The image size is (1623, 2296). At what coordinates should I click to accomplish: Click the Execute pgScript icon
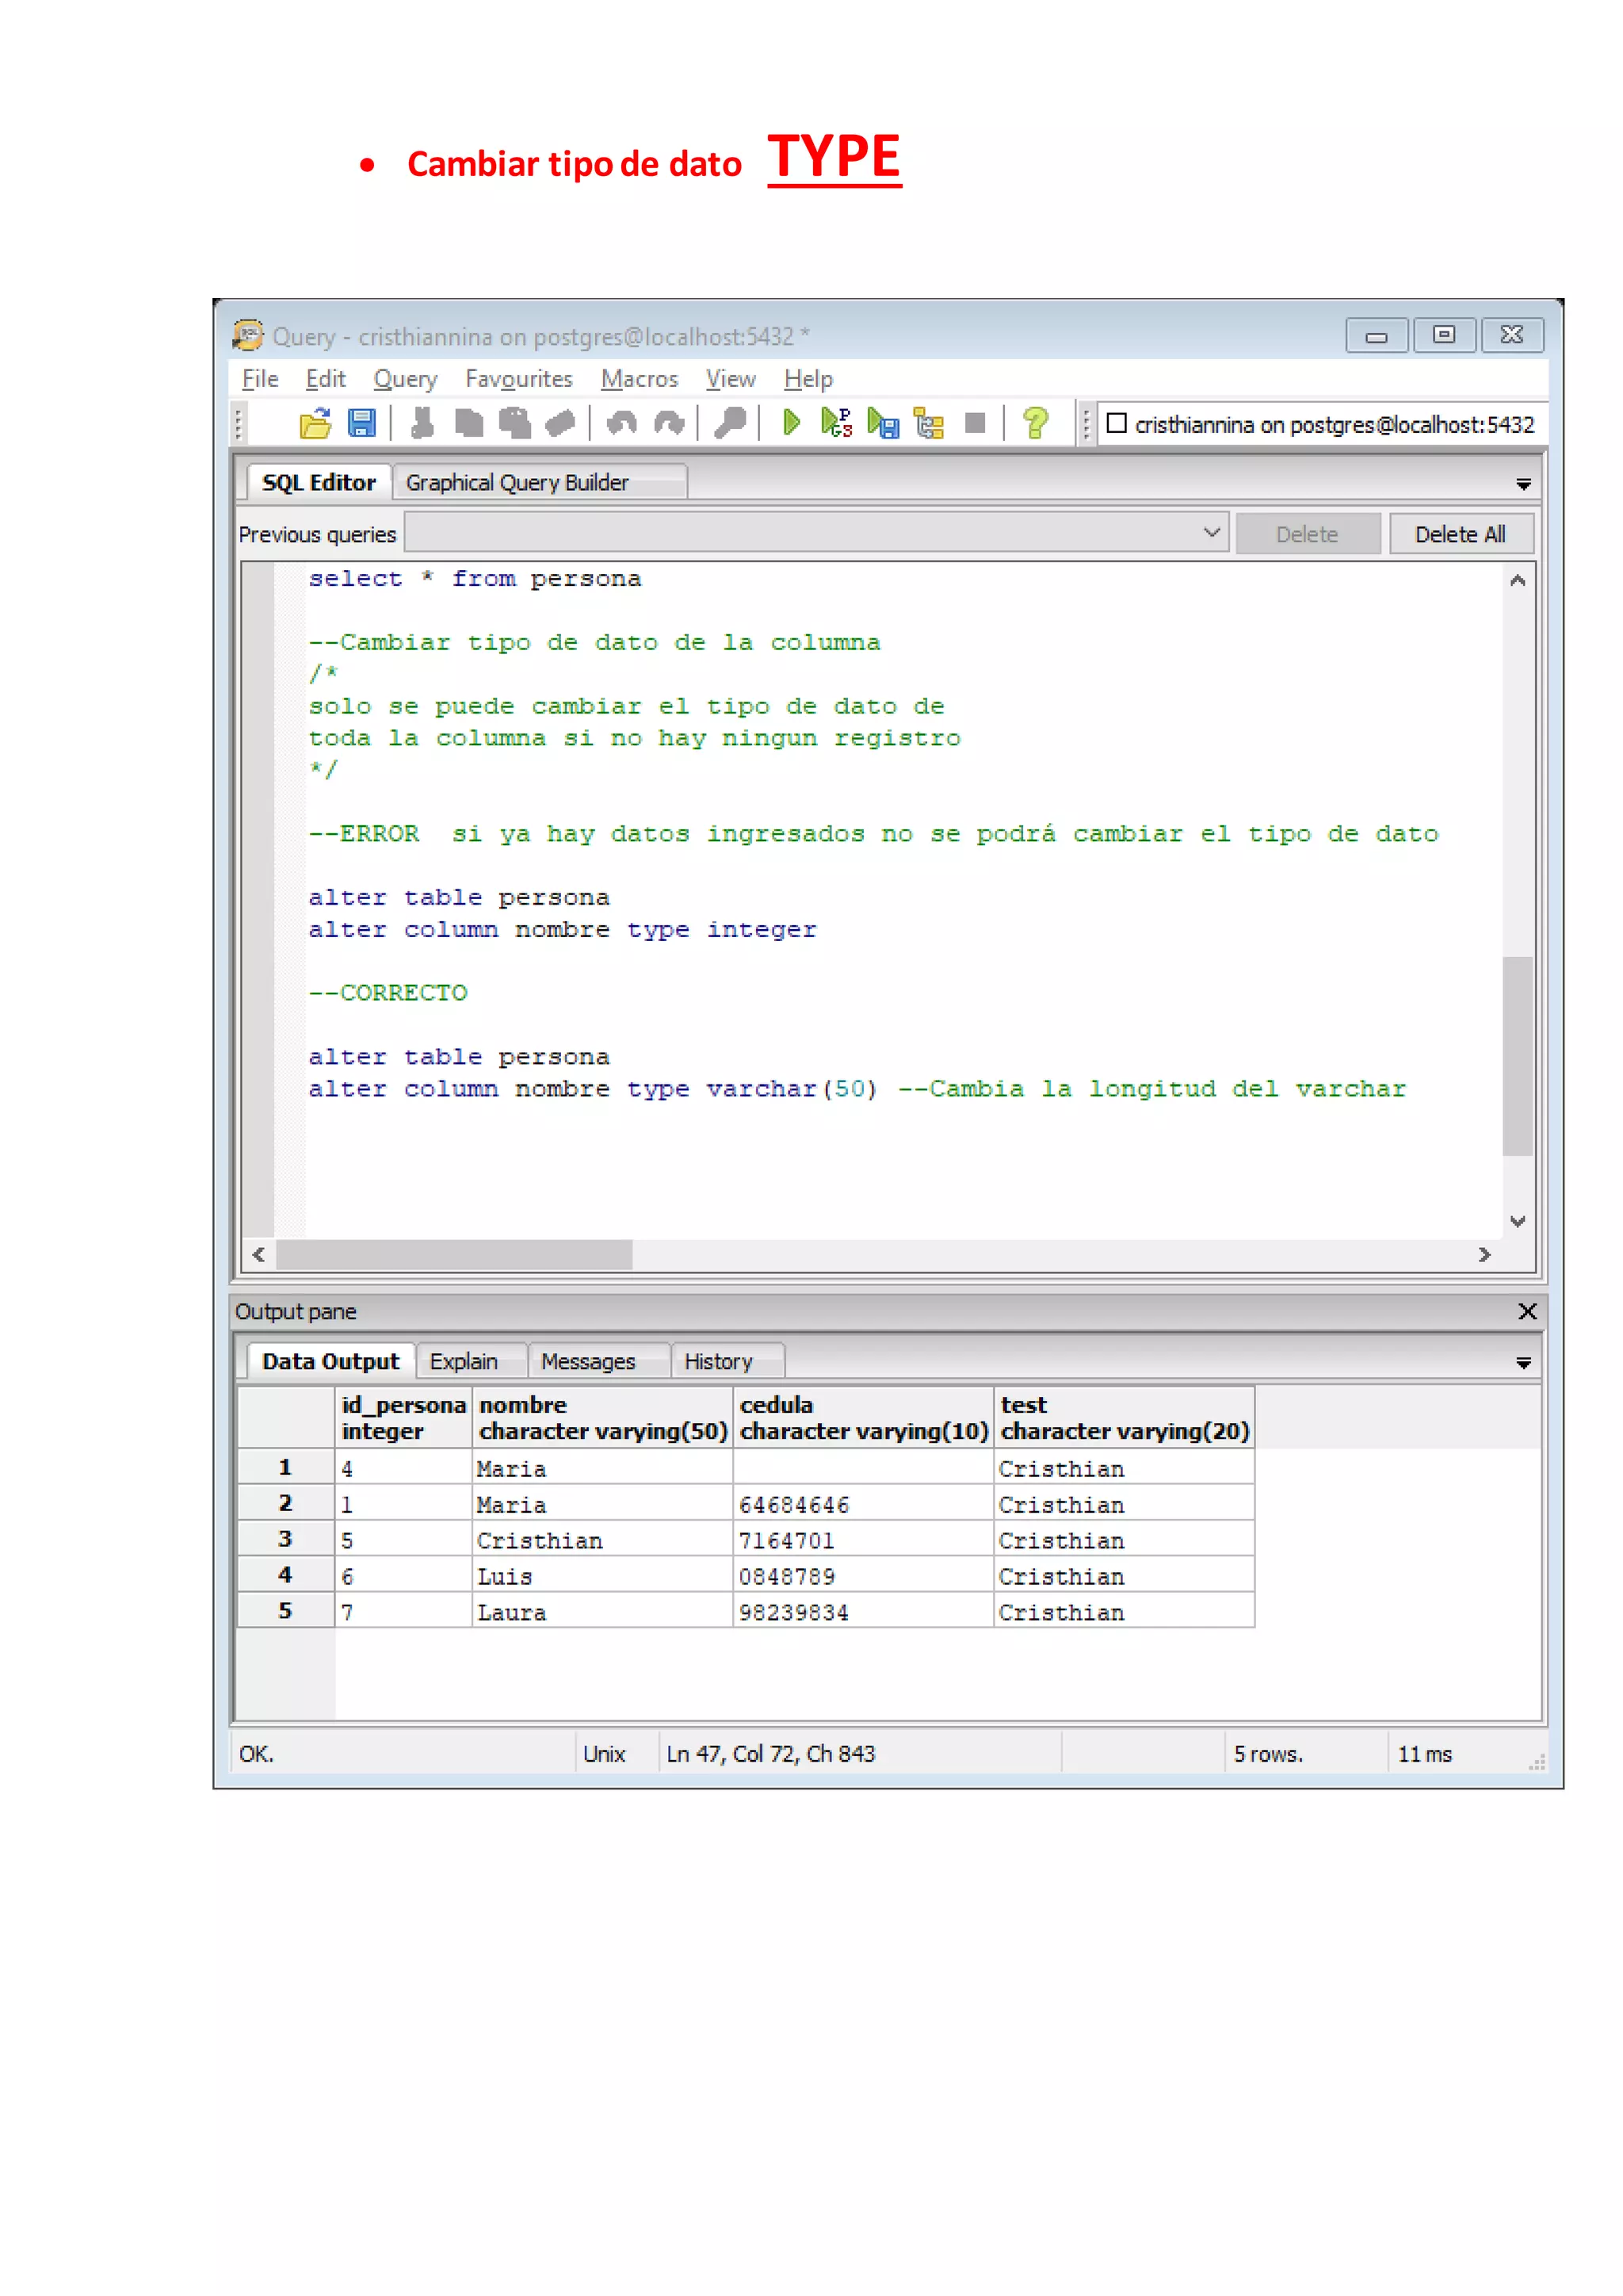pyautogui.click(x=837, y=423)
